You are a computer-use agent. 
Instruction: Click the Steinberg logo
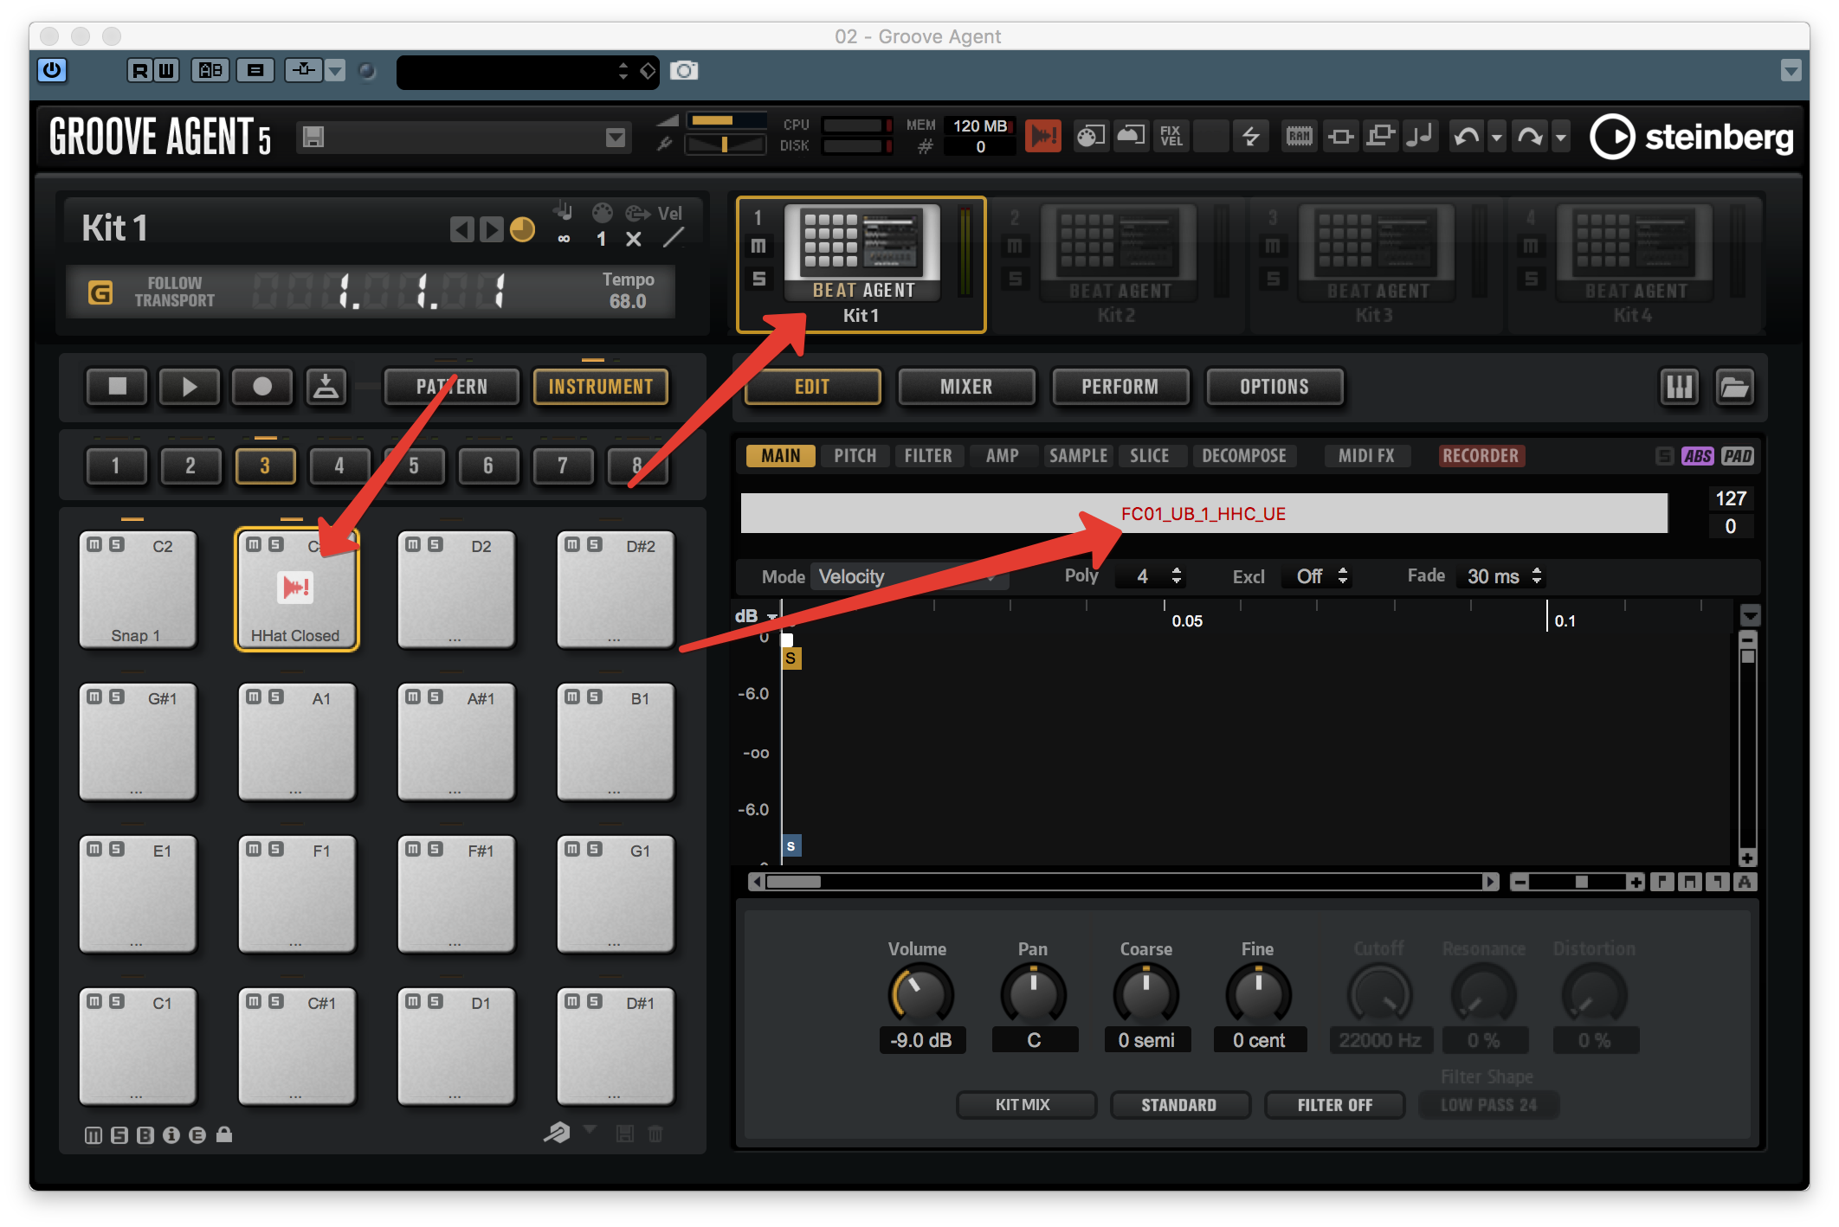click(1692, 137)
